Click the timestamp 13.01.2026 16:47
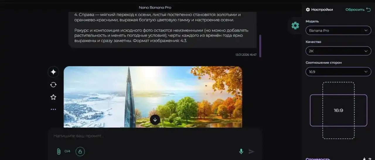 pos(246,55)
